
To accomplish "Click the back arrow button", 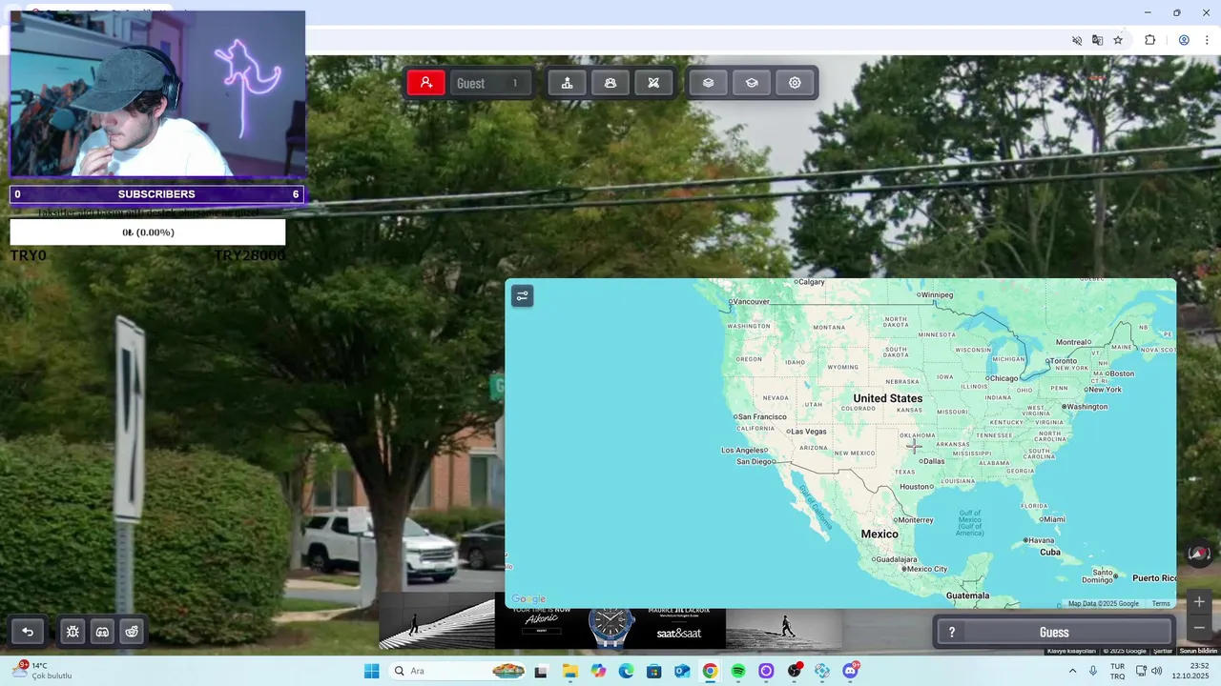I will click(28, 632).
